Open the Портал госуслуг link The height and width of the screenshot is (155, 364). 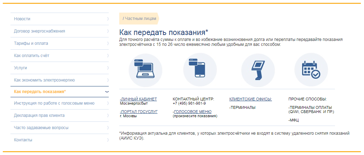coord(138,112)
